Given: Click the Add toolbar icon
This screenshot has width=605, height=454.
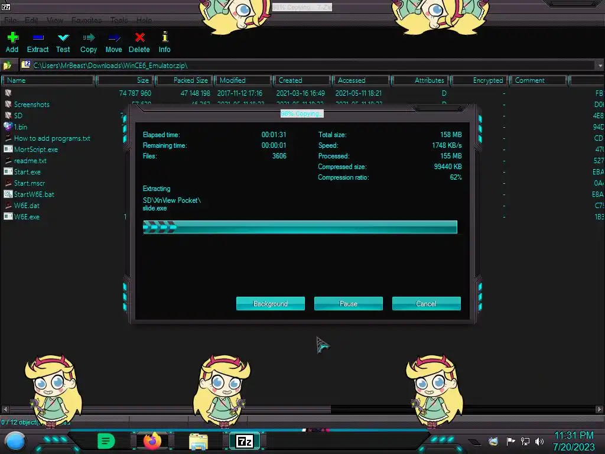Looking at the screenshot, I should (x=12, y=37).
